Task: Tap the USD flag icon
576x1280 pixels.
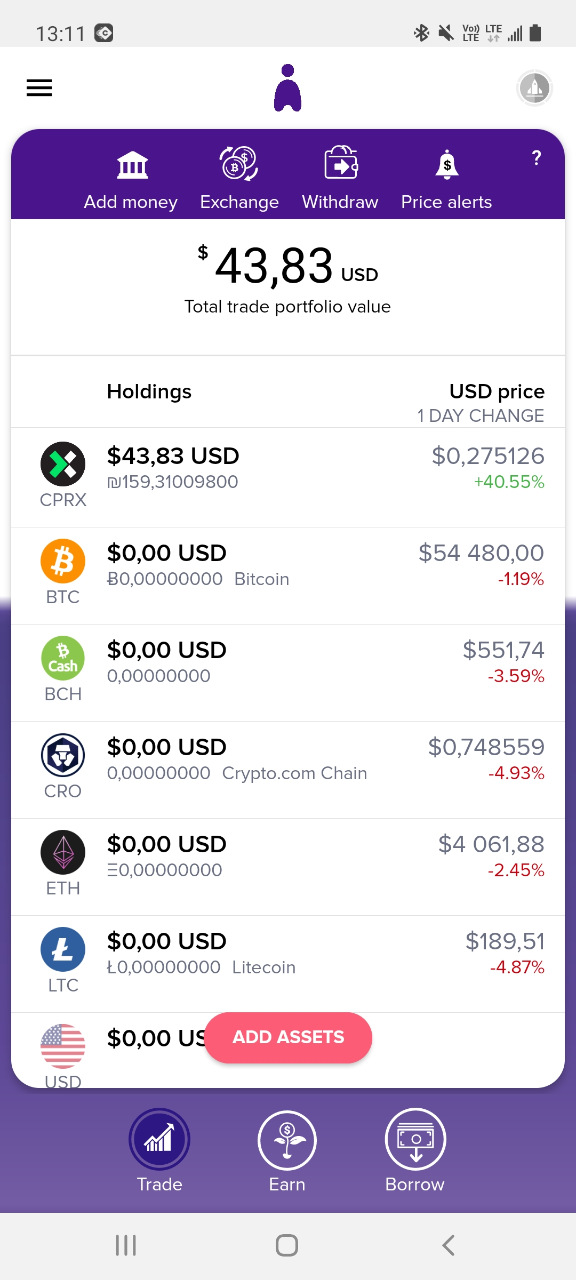Action: [63, 1046]
